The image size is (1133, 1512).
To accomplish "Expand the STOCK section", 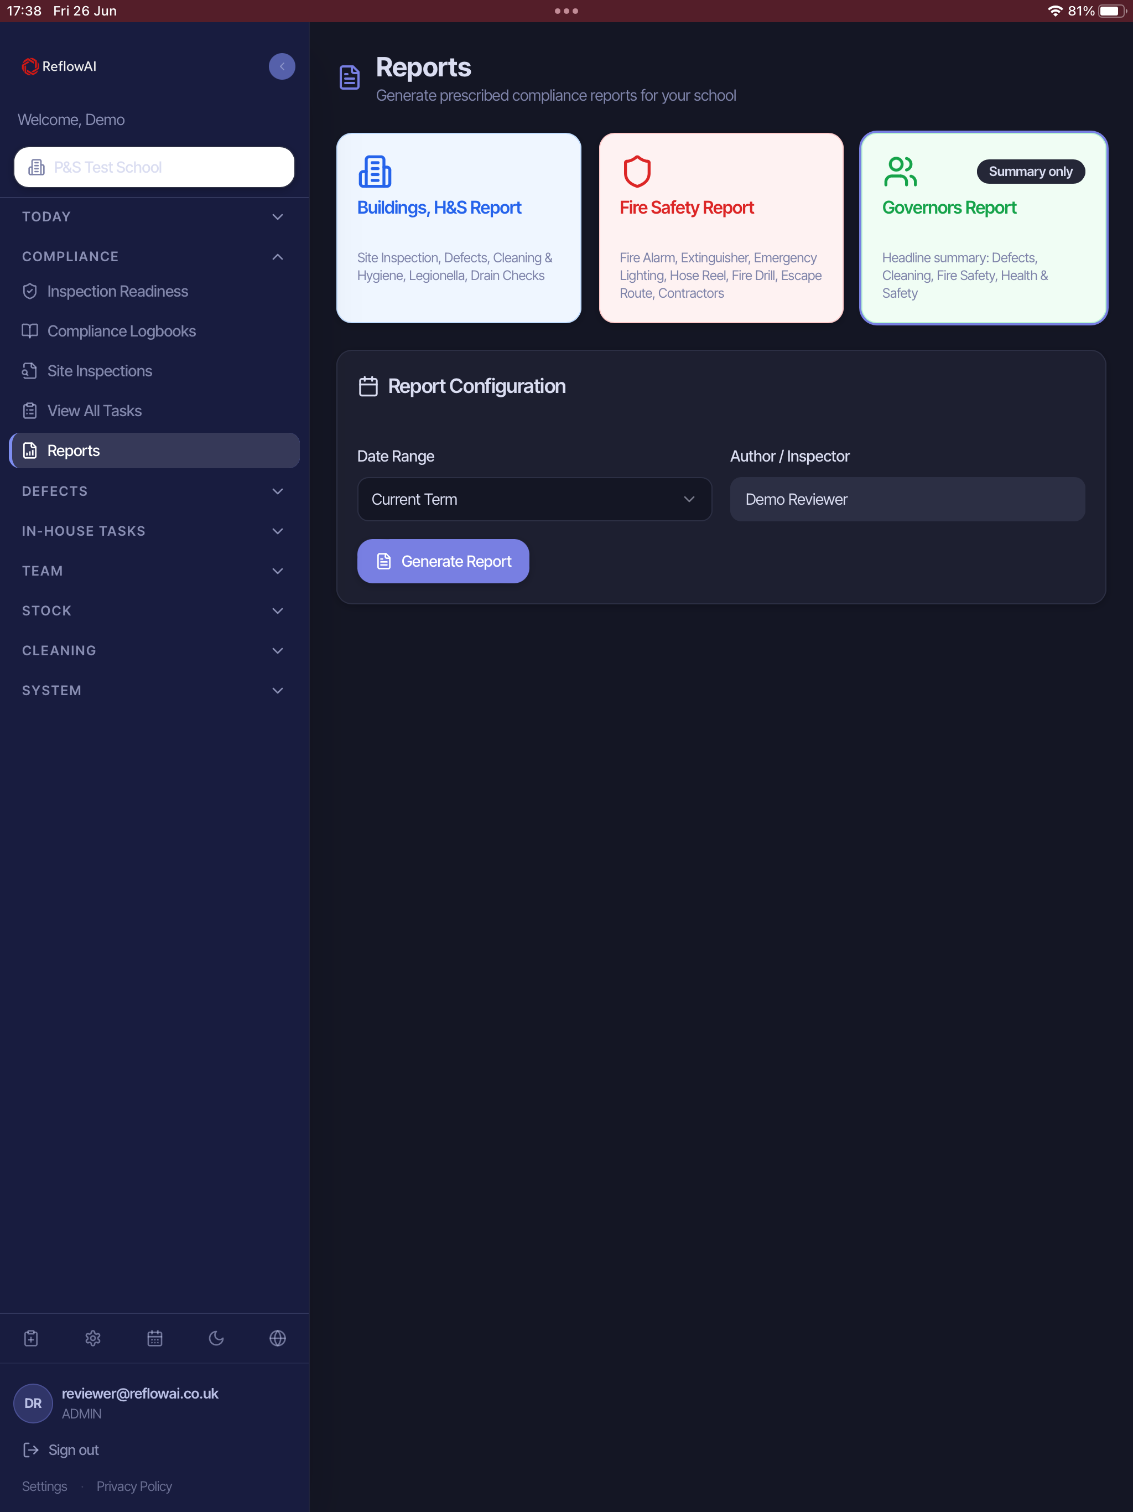I will point(154,610).
